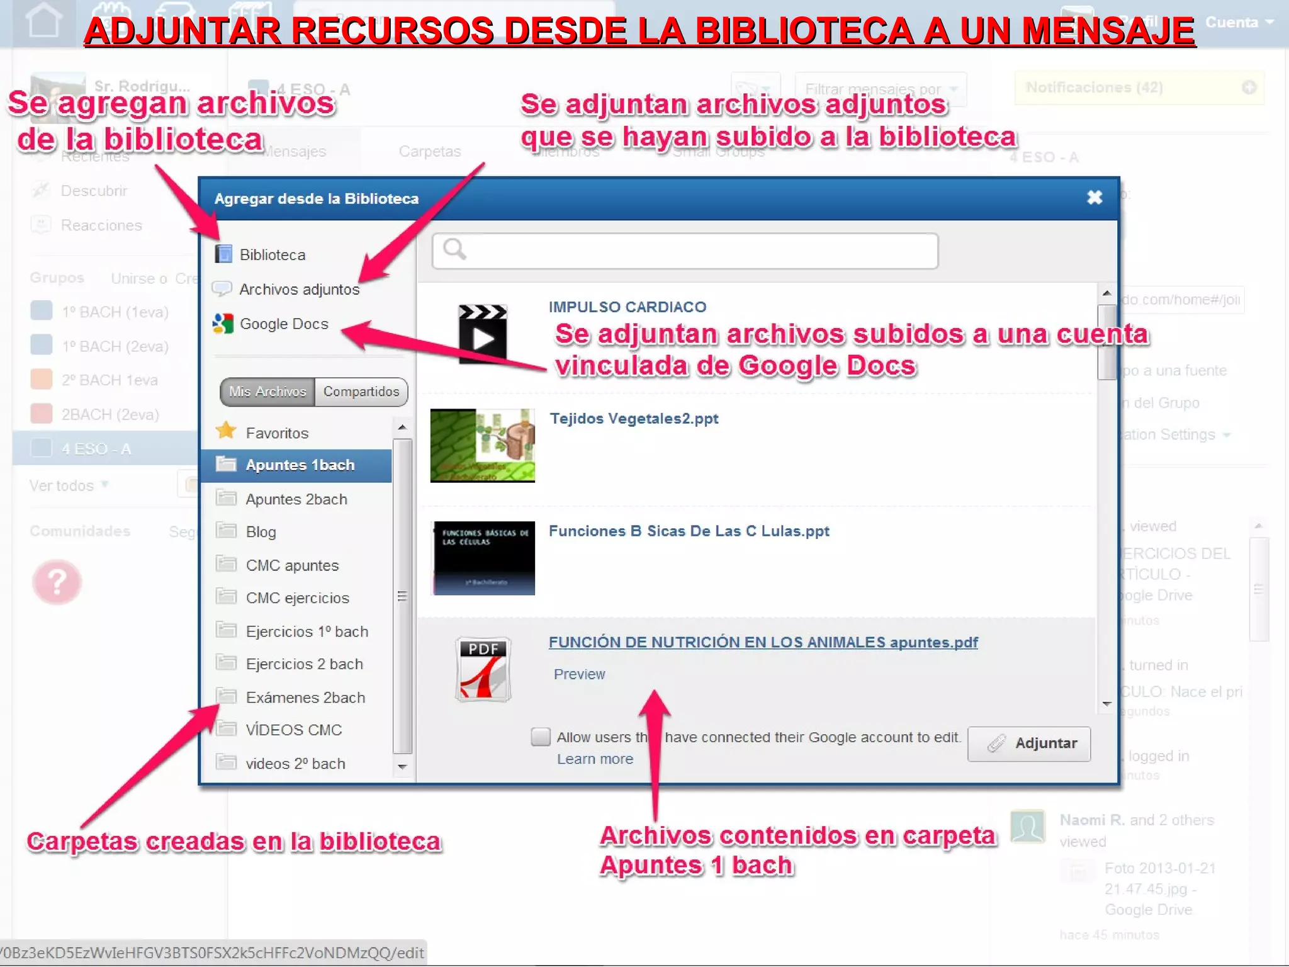Open VÍDEOS CMC folder
The image size is (1289, 967).
279,730
